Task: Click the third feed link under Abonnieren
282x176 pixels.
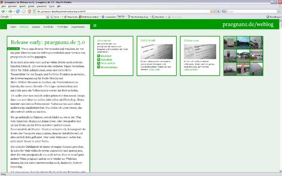Action: [x=108, y=63]
